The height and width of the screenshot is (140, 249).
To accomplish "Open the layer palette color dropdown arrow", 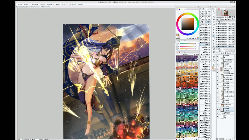I will coord(219,53).
